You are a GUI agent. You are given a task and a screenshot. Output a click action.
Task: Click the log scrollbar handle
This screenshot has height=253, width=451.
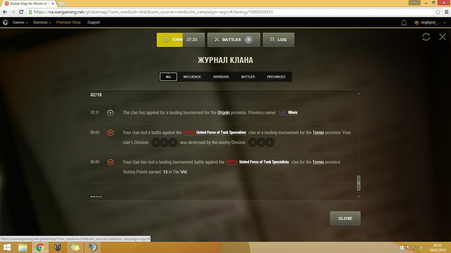358,183
